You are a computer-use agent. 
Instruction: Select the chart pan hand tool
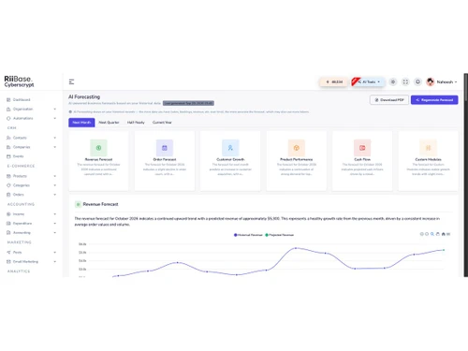click(x=438, y=234)
